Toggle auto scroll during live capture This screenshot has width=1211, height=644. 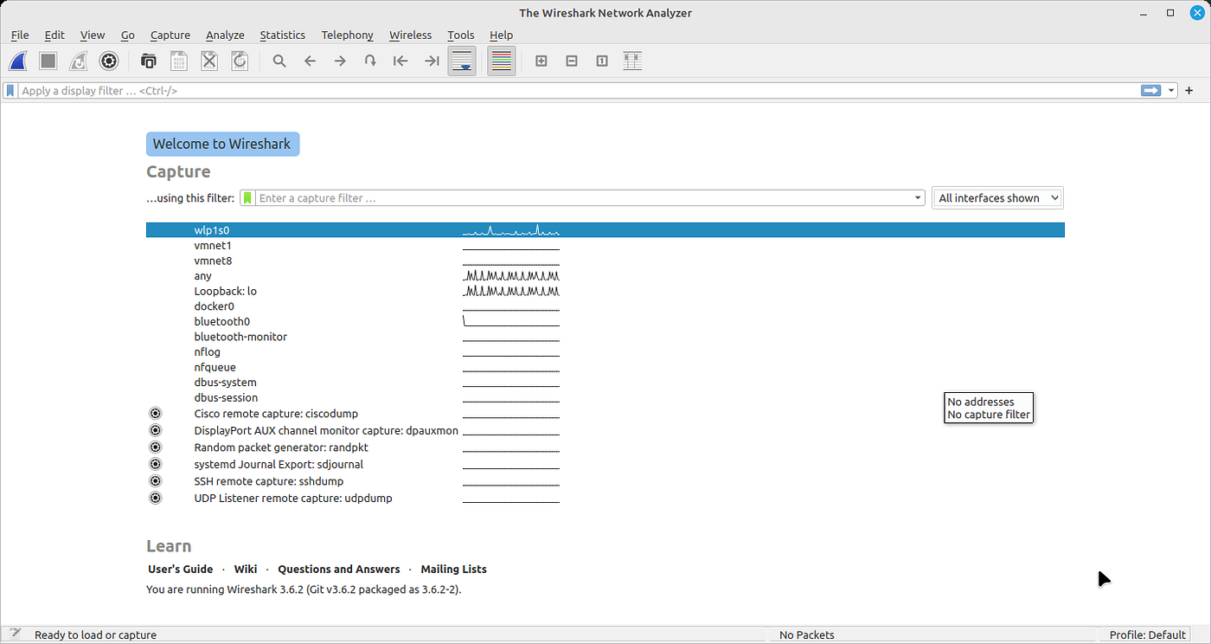[462, 61]
